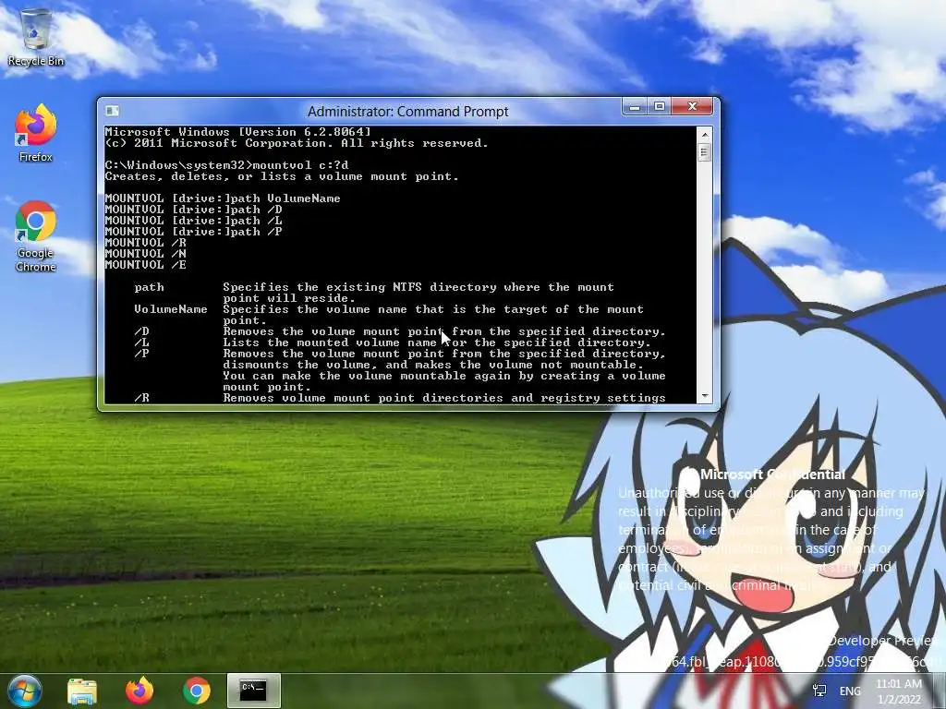The height and width of the screenshot is (709, 946).
Task: Select the Firefox desktop shortcut
Action: (x=36, y=133)
